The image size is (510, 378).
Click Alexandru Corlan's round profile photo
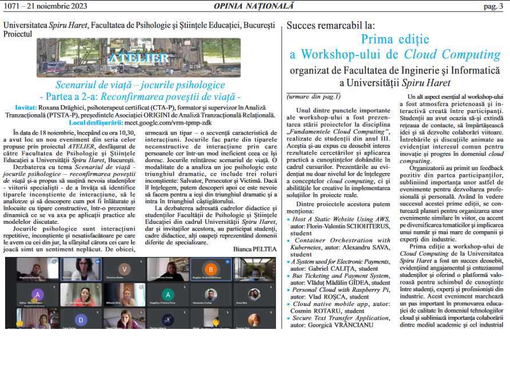pos(211,294)
